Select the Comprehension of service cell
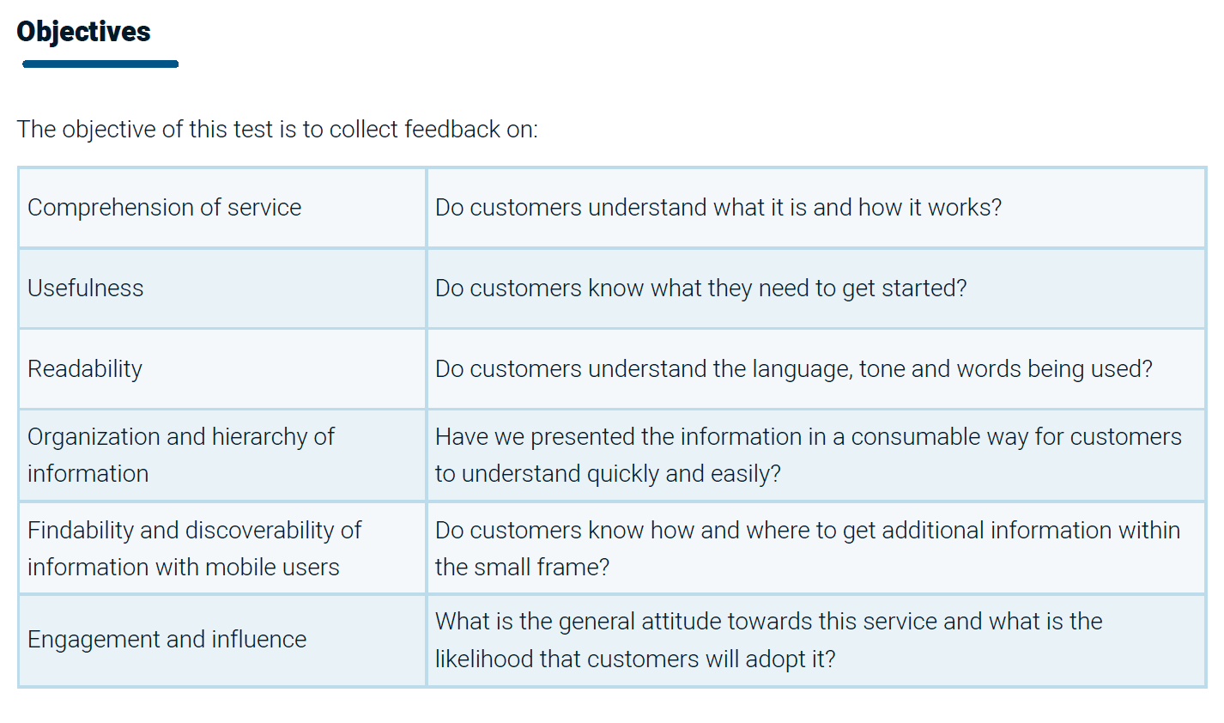Image resolution: width=1224 pixels, height=723 pixels. [165, 208]
